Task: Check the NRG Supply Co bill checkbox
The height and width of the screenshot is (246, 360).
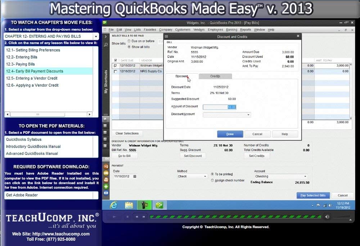Action: [115, 71]
